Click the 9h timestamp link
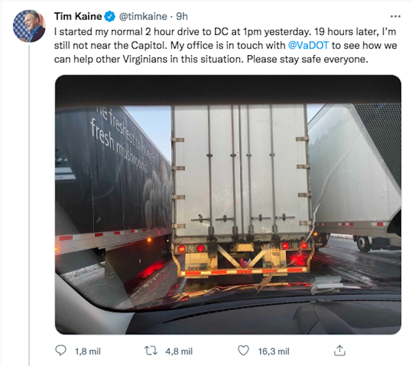The height and width of the screenshot is (366, 412). pyautogui.click(x=182, y=16)
